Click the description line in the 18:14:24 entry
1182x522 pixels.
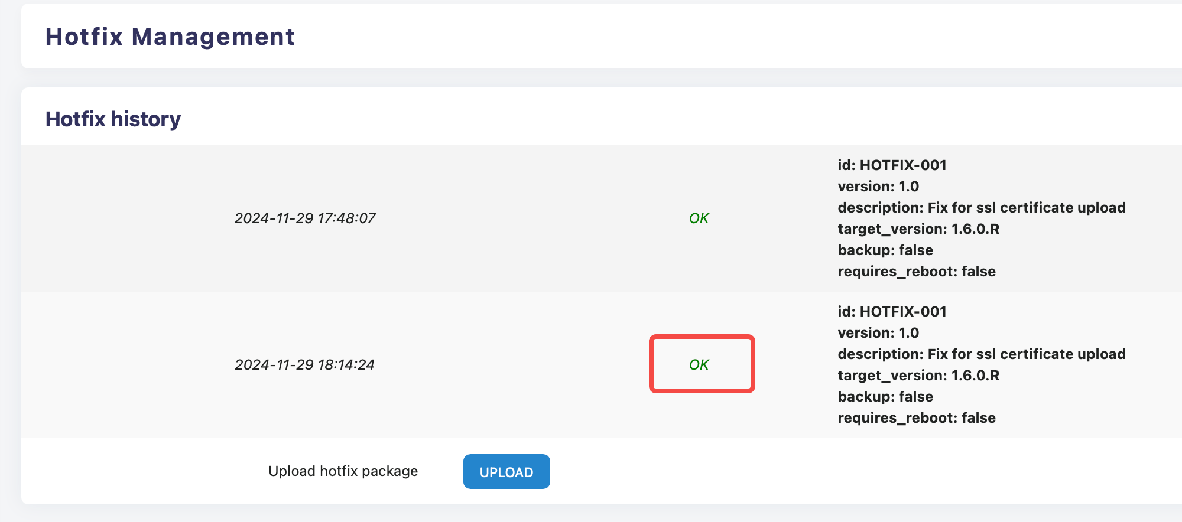tap(981, 354)
